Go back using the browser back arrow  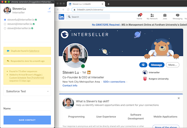point(58,10)
